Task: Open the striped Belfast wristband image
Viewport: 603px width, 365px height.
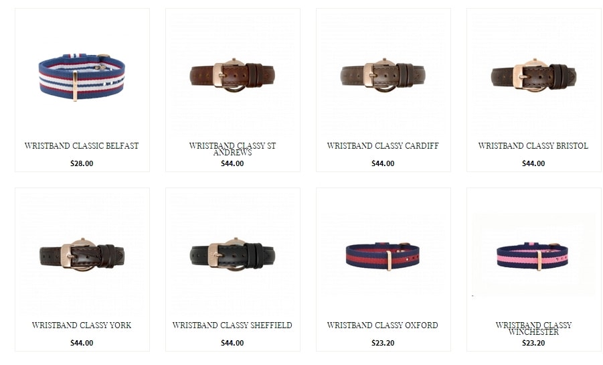Action: pos(82,76)
